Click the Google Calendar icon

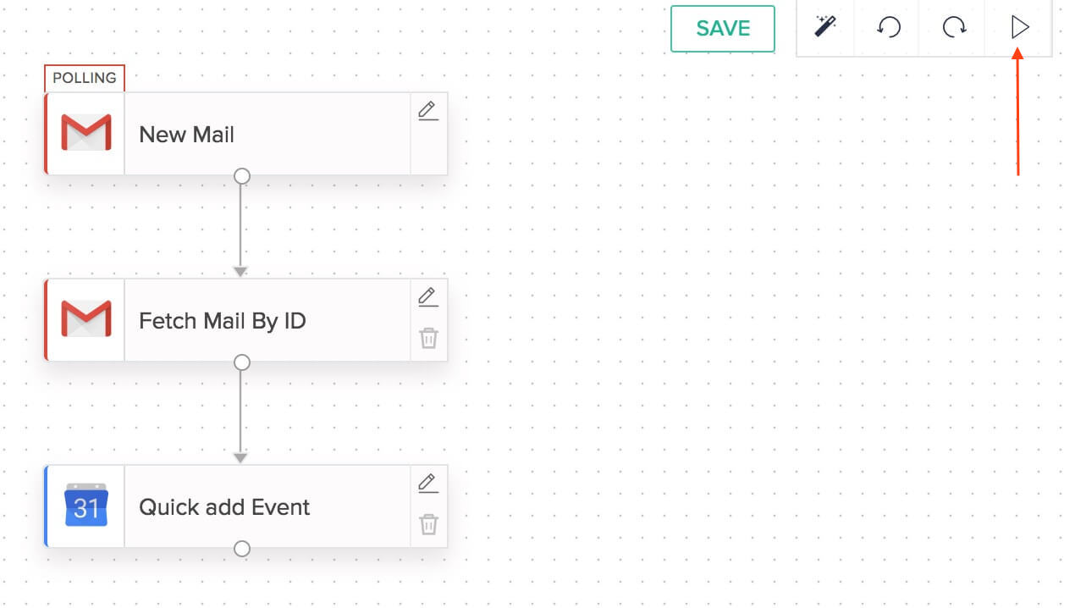click(85, 506)
